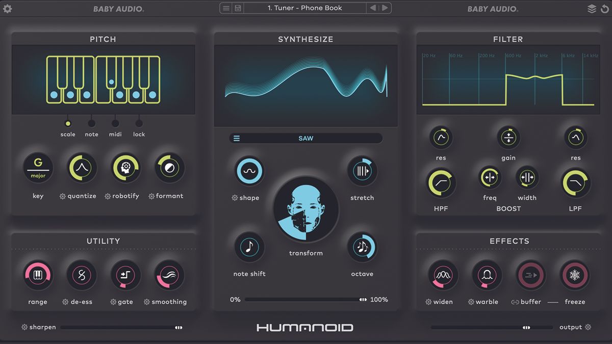This screenshot has height=344, width=612.
Task: Click the layers icon in top right corner
Action: click(x=592, y=8)
